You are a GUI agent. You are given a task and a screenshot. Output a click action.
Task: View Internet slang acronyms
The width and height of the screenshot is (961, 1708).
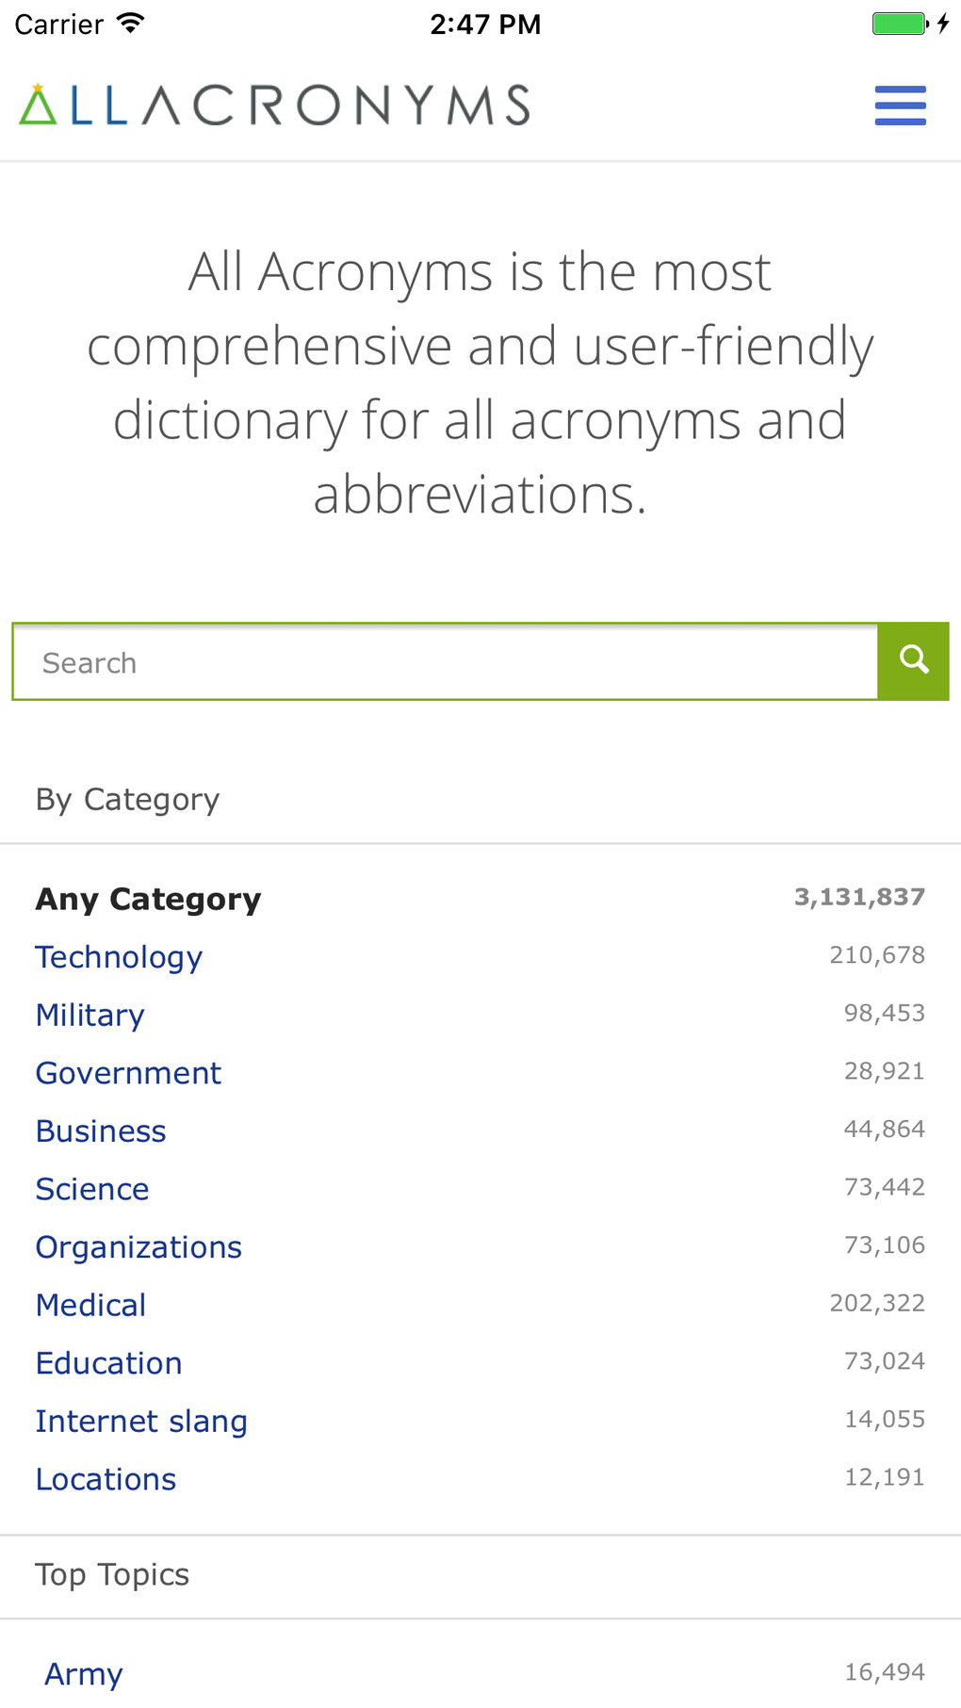point(141,1421)
